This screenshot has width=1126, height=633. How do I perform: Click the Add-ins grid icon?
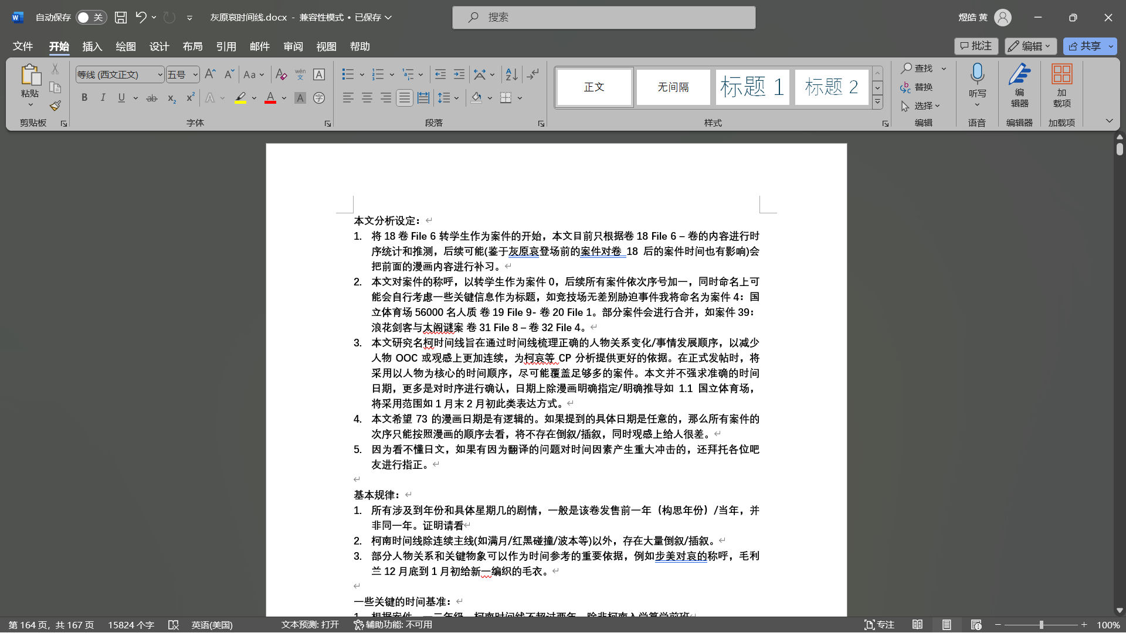(x=1061, y=74)
